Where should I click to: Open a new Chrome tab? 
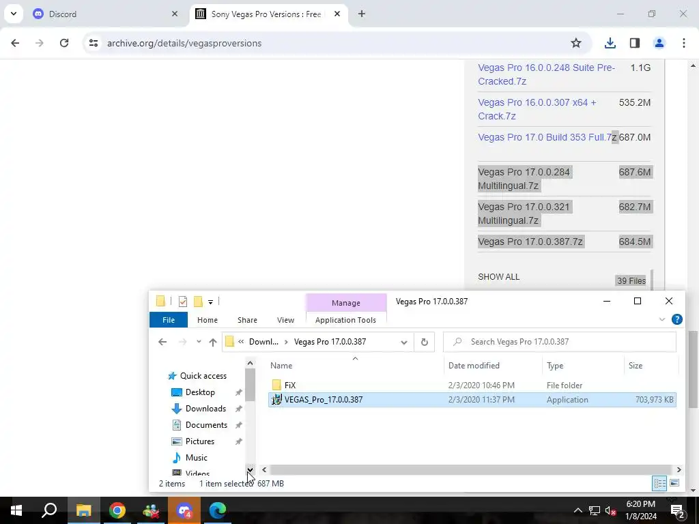pyautogui.click(x=362, y=14)
